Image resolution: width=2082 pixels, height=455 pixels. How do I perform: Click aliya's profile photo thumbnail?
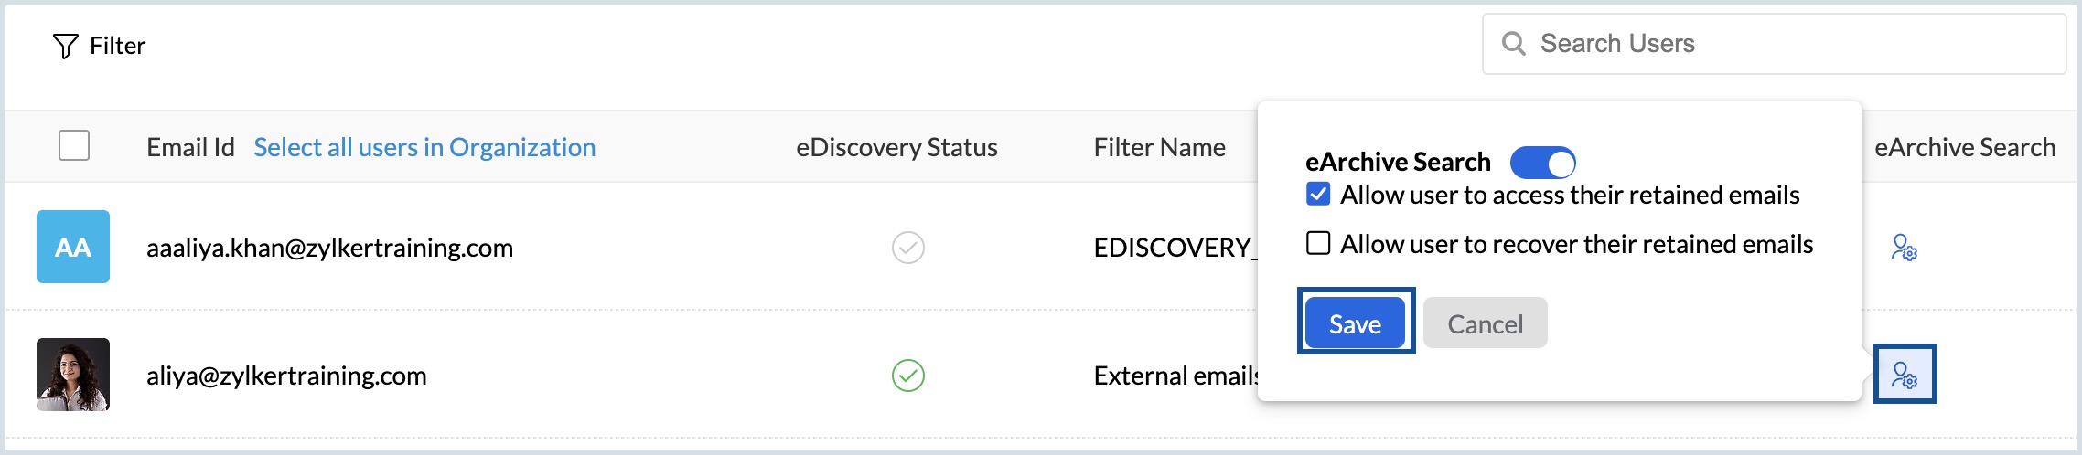tap(73, 375)
